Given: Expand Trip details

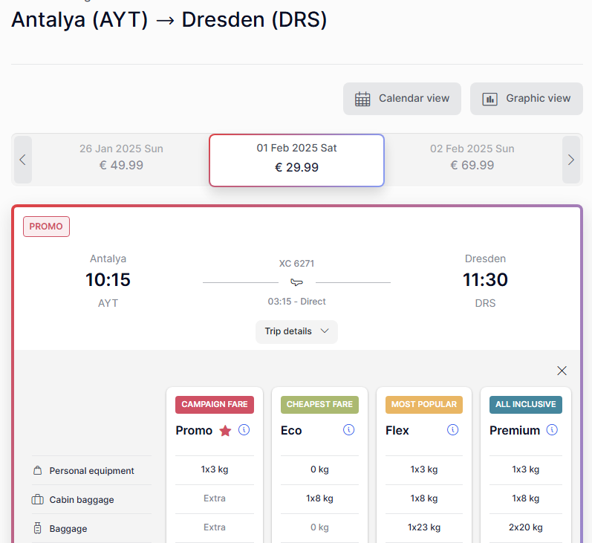Looking at the screenshot, I should (x=296, y=331).
